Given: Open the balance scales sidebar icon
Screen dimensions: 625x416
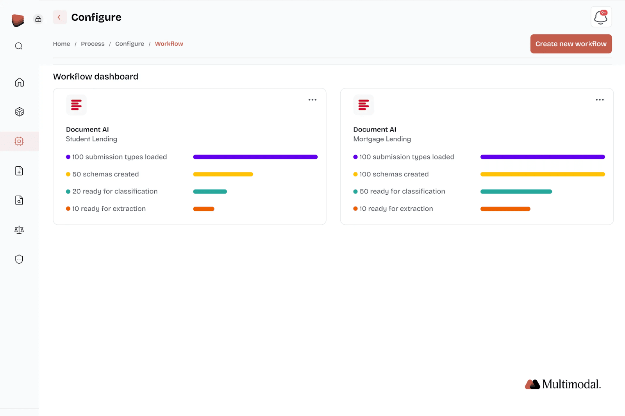Looking at the screenshot, I should [x=19, y=230].
